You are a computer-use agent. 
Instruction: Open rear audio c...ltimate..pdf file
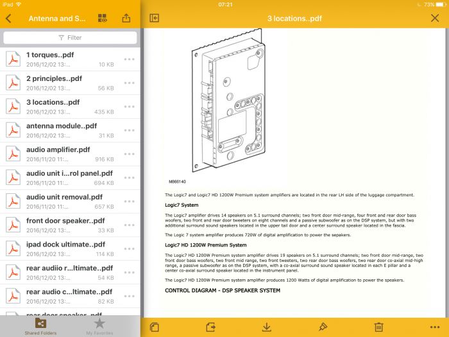tap(70, 297)
